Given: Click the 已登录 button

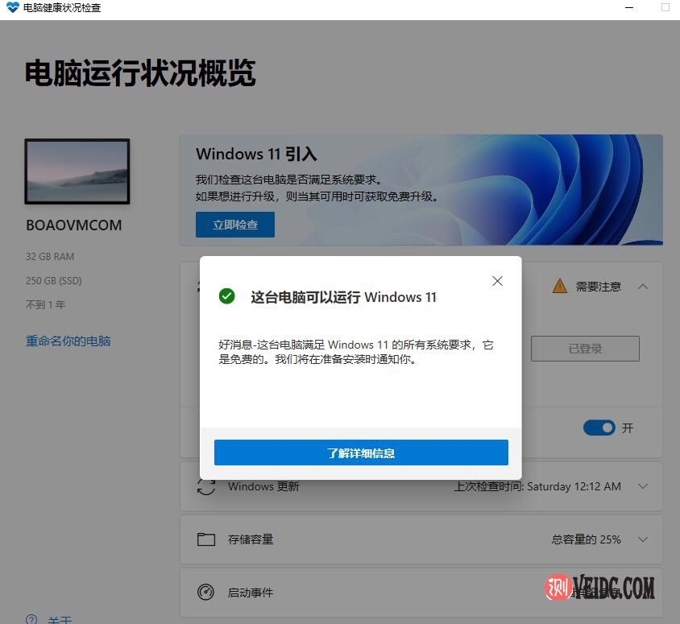Looking at the screenshot, I should [585, 349].
